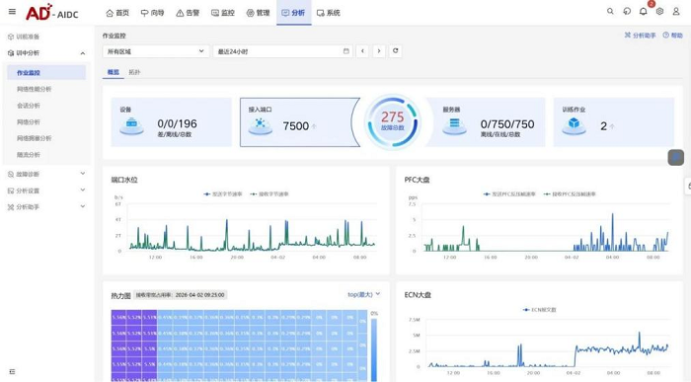
Task: Select the 概览 overview tab
Action: coord(114,72)
